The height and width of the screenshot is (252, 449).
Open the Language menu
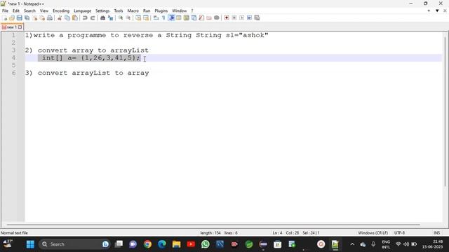point(82,10)
